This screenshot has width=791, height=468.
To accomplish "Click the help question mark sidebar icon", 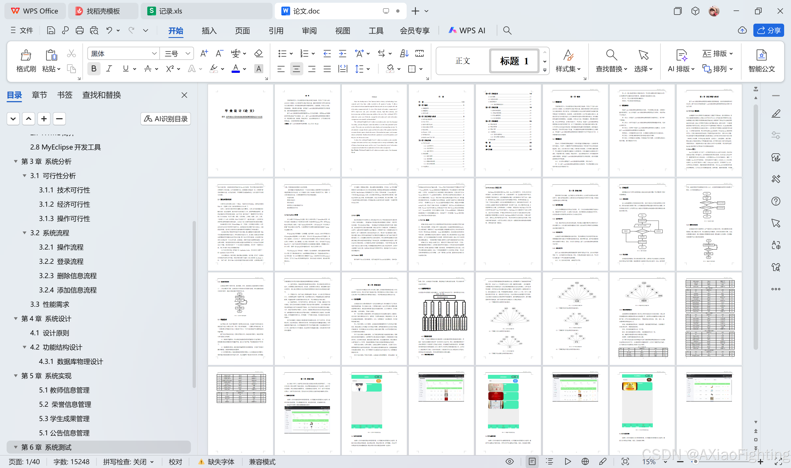I will pos(776,201).
